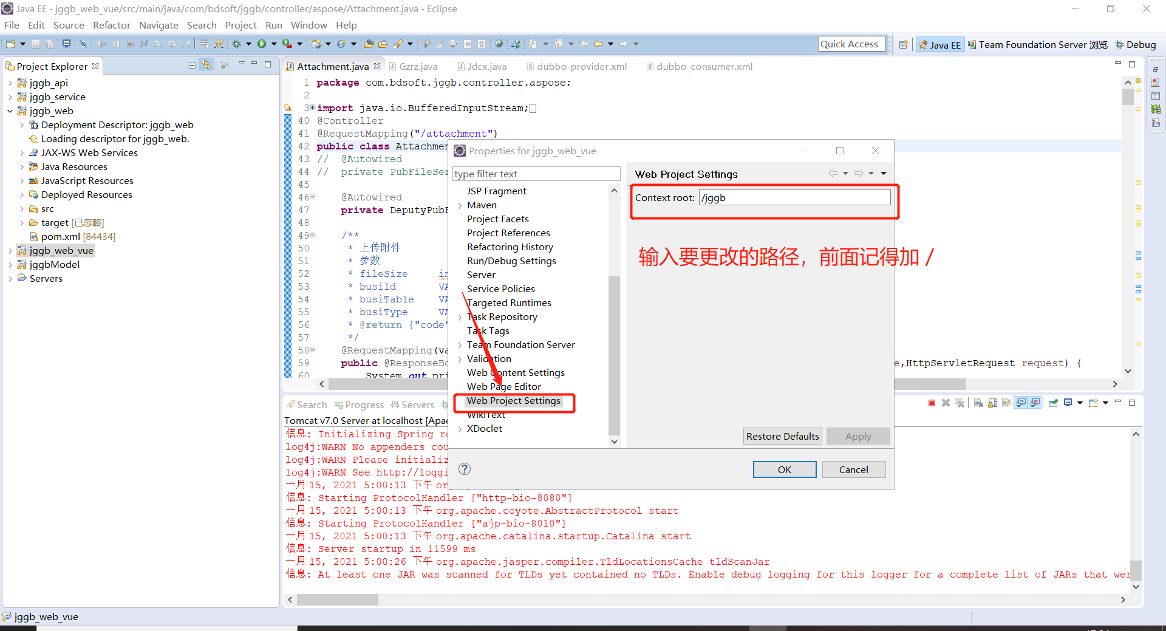Toggle Scroll Lock in the console toolbar
This screenshot has height=631, width=1166.
pyautogui.click(x=992, y=402)
